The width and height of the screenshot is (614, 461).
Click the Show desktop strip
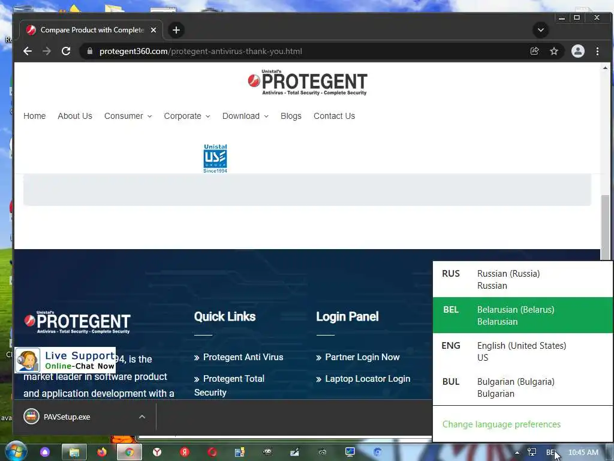click(x=610, y=453)
